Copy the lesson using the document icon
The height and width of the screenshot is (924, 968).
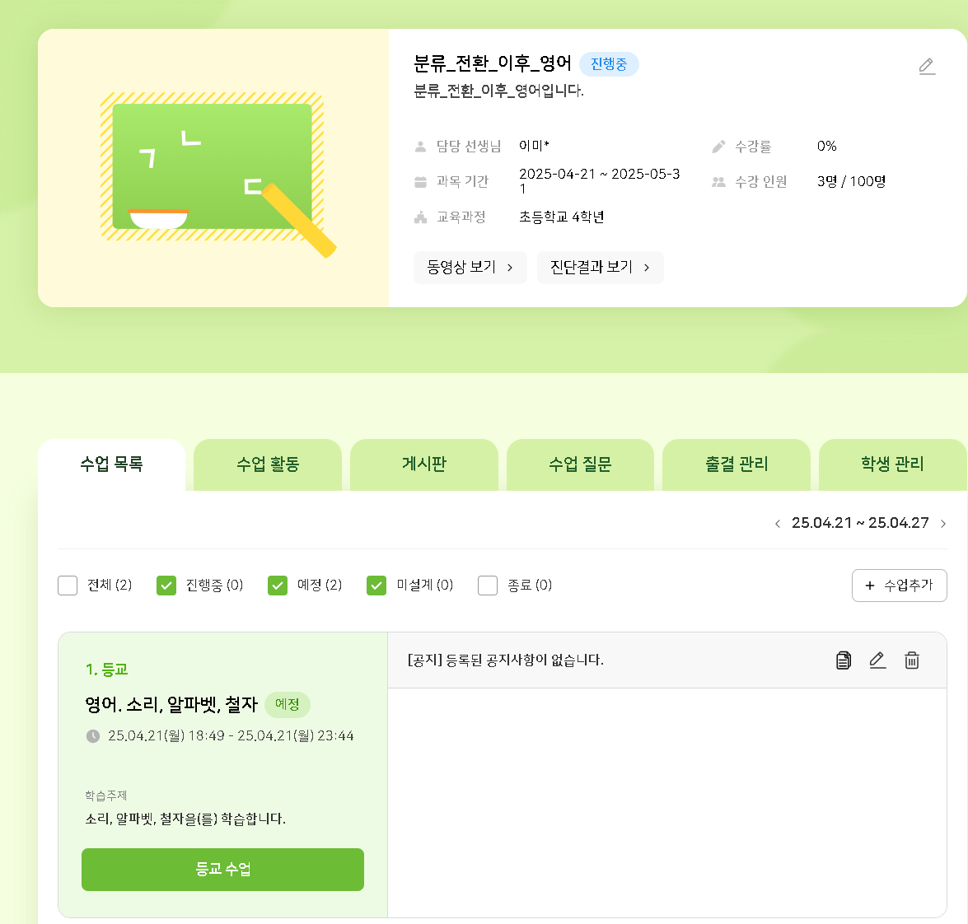coord(844,660)
